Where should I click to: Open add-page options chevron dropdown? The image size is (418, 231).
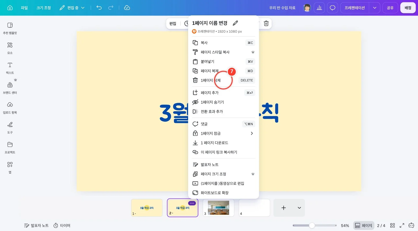coord(299,208)
